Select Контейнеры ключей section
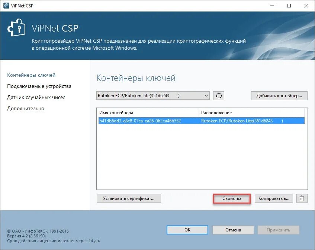 click(x=31, y=75)
